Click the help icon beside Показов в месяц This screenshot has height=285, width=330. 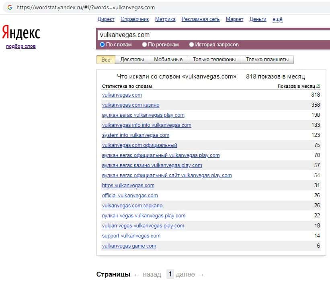[318, 86]
